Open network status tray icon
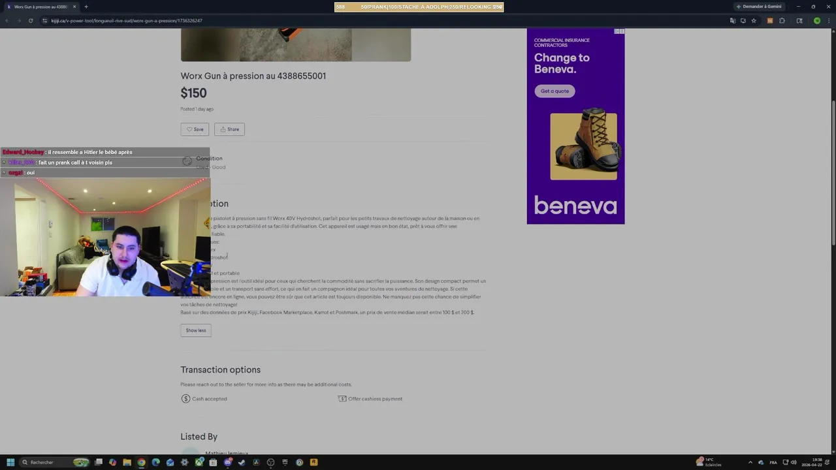 (785, 462)
